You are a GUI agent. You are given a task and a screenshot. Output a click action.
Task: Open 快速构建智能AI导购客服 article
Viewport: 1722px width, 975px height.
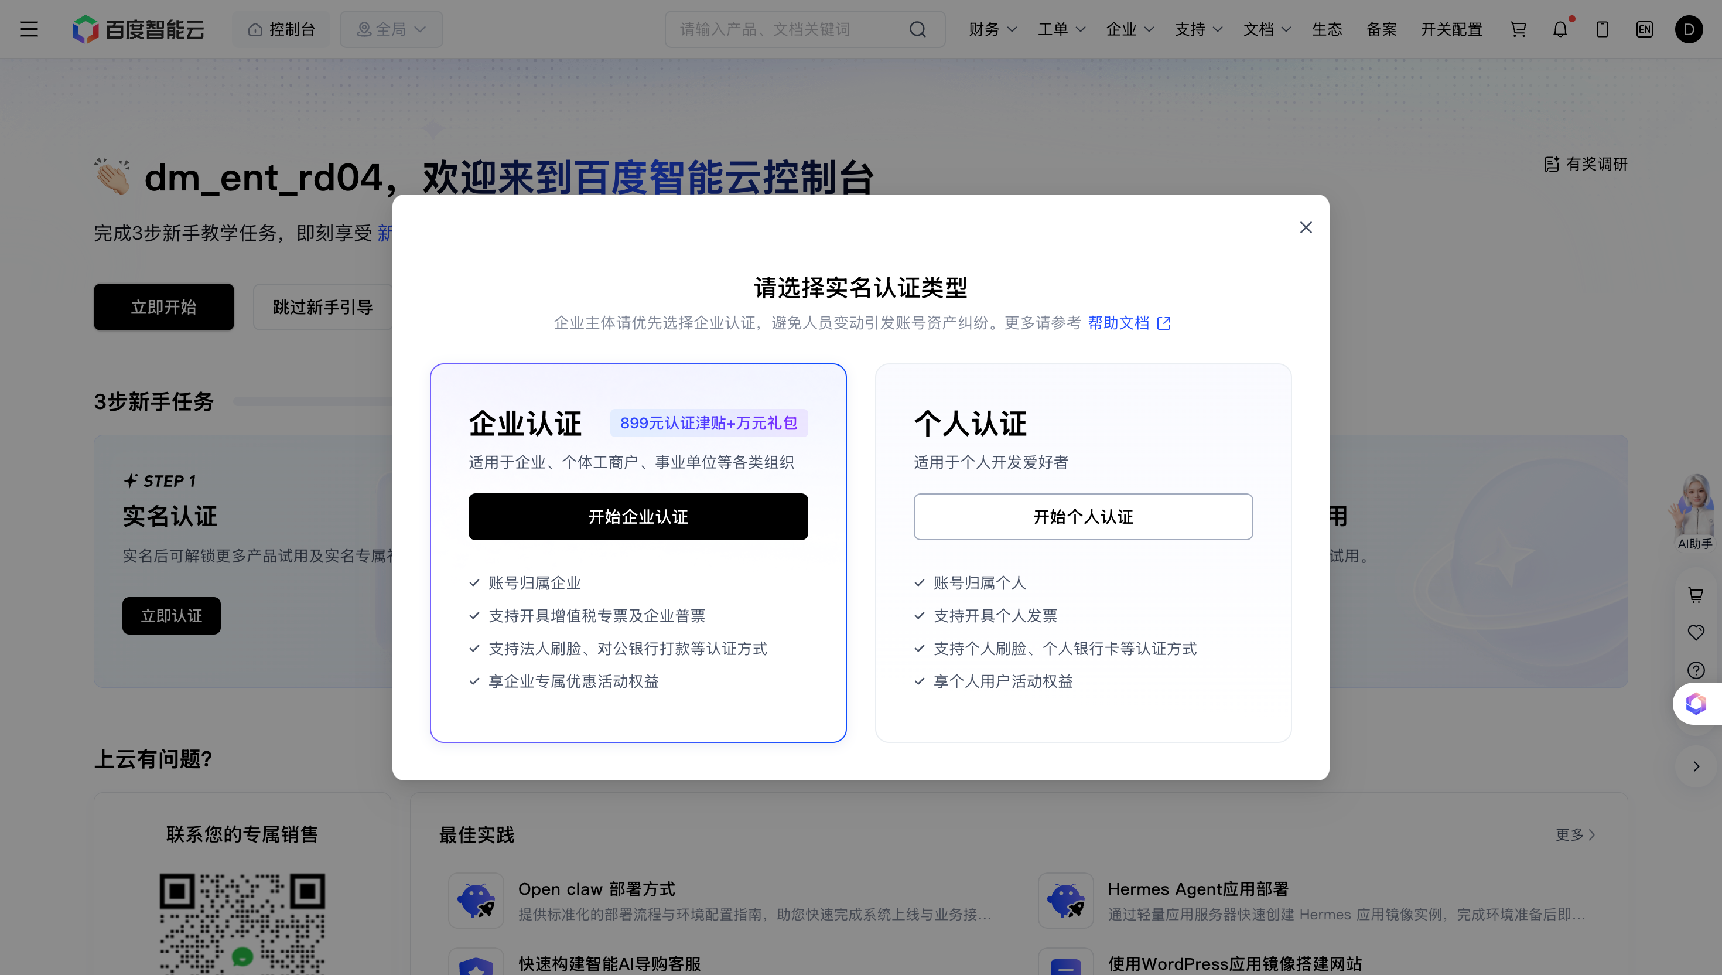(x=610, y=964)
